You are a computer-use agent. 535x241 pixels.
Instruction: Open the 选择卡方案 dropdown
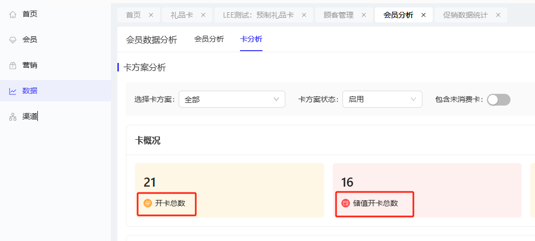pyautogui.click(x=232, y=99)
